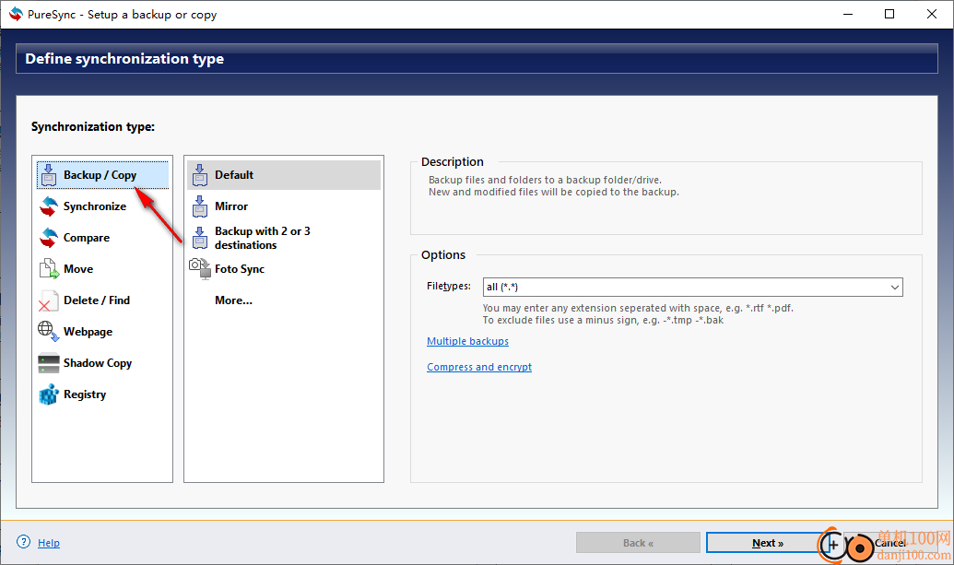Click the PureSync title bar logo
This screenshot has width=954, height=565.
pos(16,14)
